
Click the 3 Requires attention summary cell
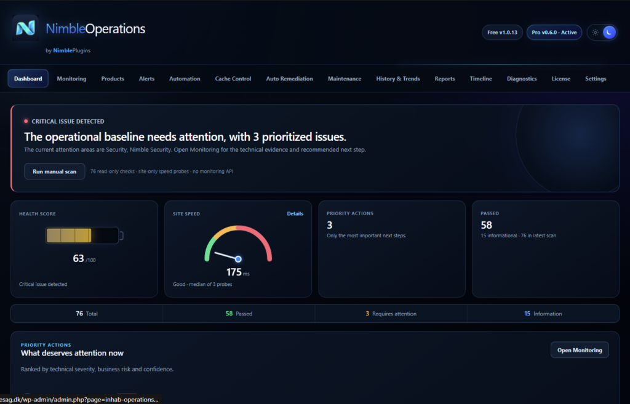coord(391,314)
